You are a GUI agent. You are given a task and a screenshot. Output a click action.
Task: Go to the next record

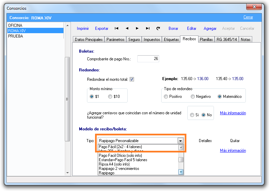click(137, 29)
